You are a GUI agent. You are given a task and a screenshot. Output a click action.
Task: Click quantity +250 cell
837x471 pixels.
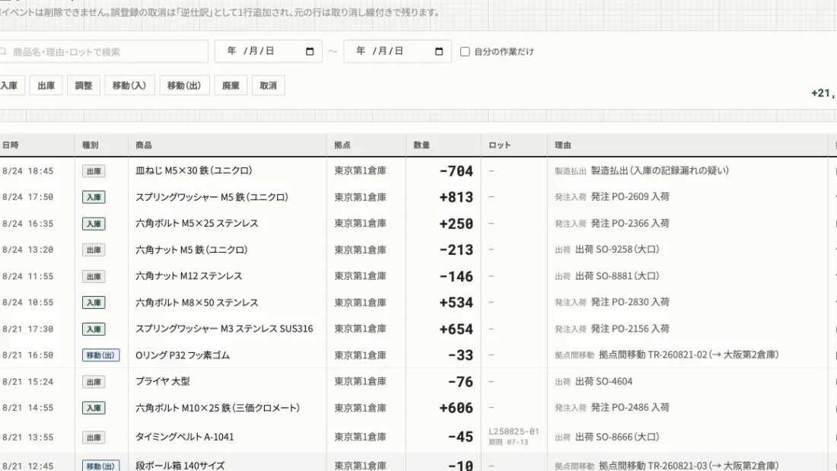click(457, 223)
